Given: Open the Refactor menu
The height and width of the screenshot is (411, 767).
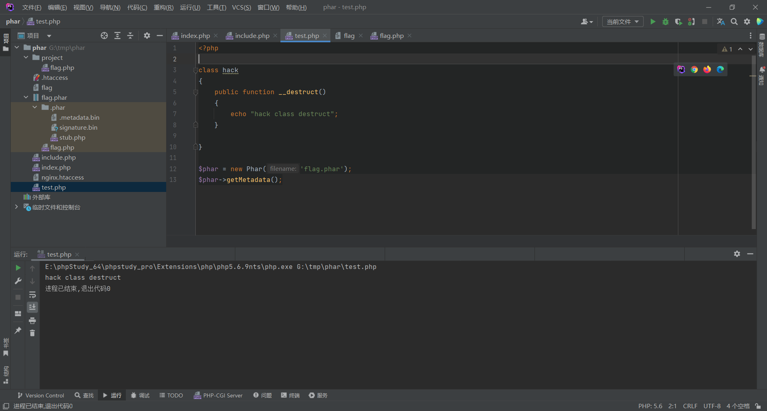Looking at the screenshot, I should point(163,7).
